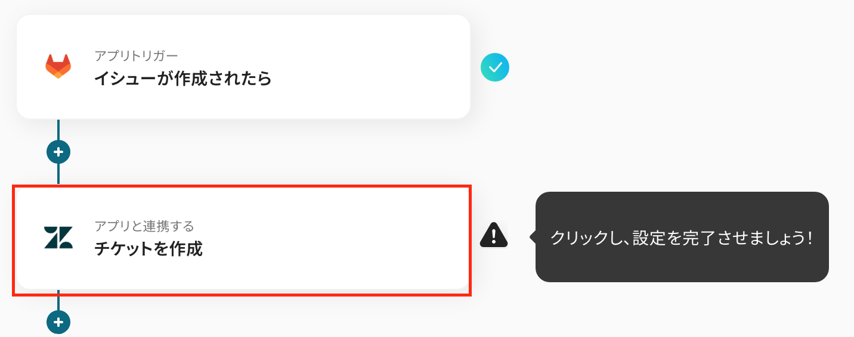Add a step below チケットを作成 card
Screen dimensions: 854x337
(x=58, y=322)
